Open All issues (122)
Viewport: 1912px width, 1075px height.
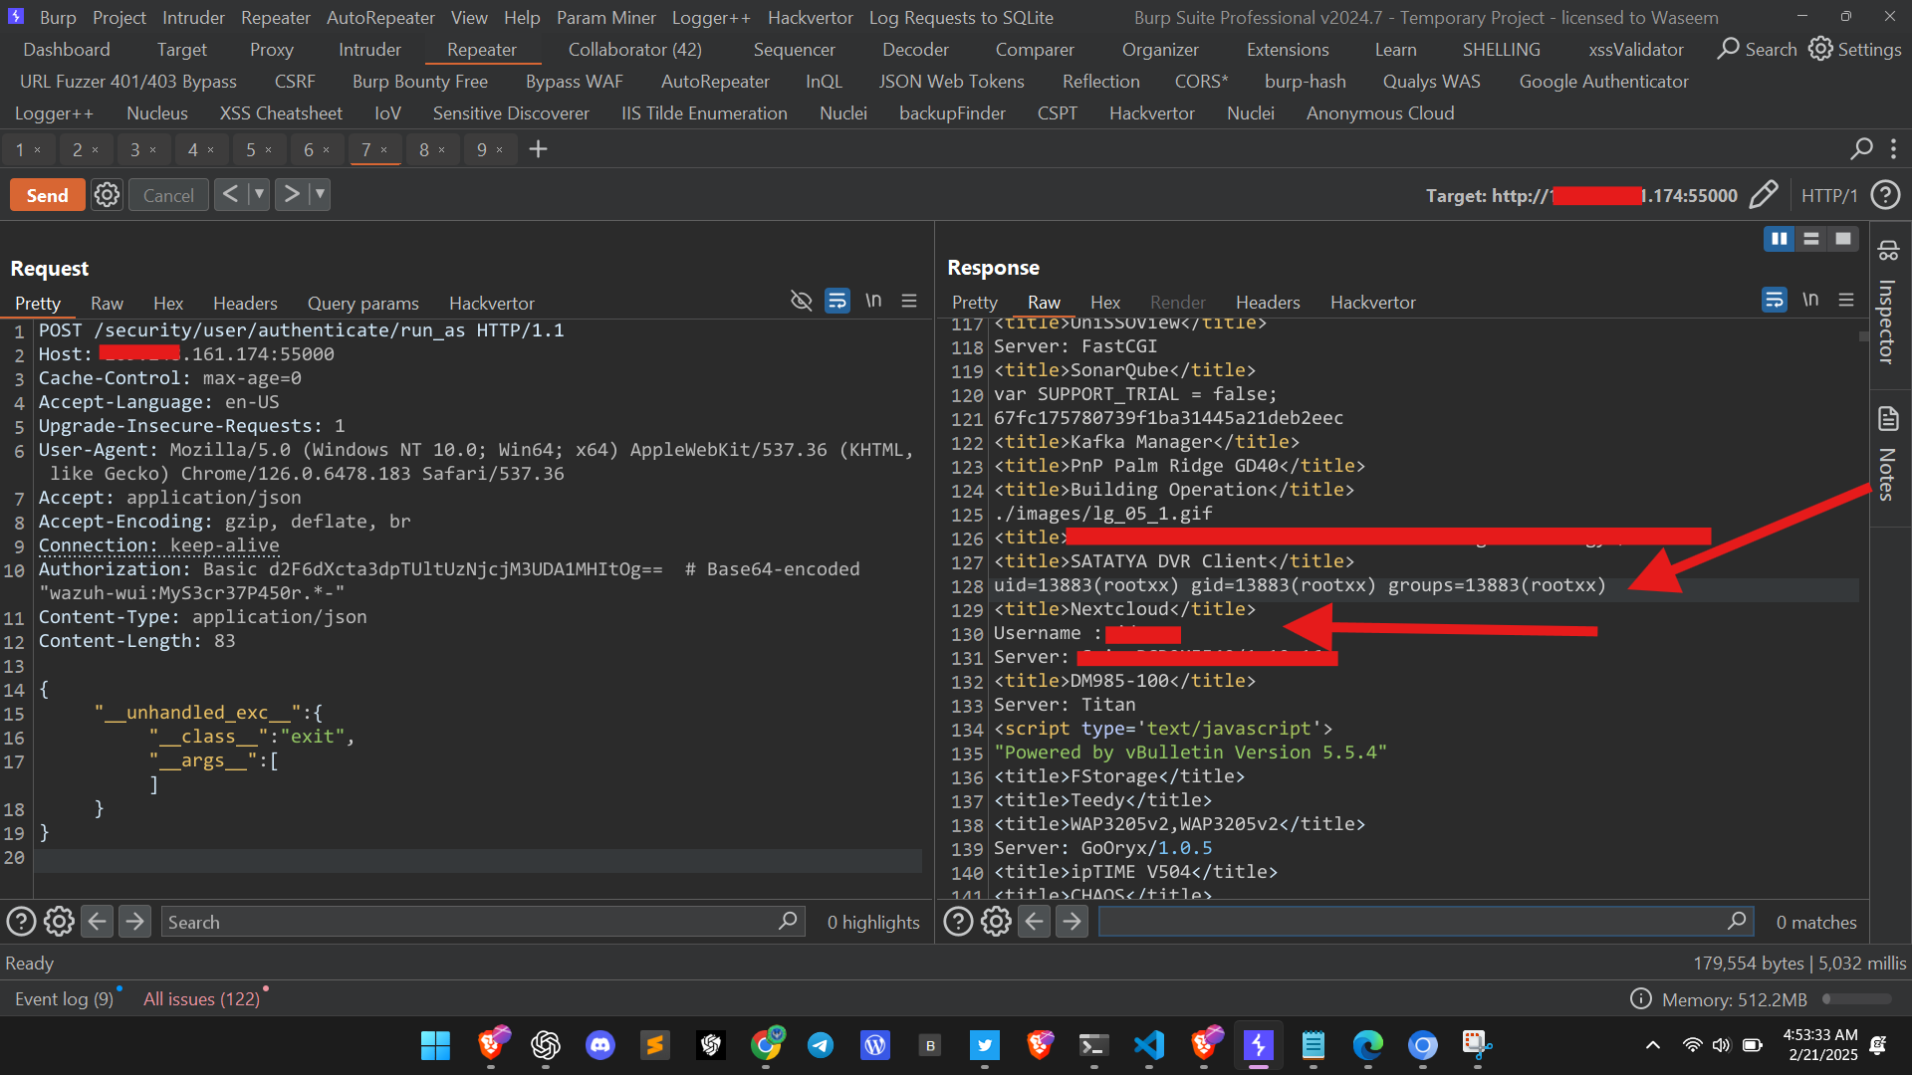[x=201, y=998]
